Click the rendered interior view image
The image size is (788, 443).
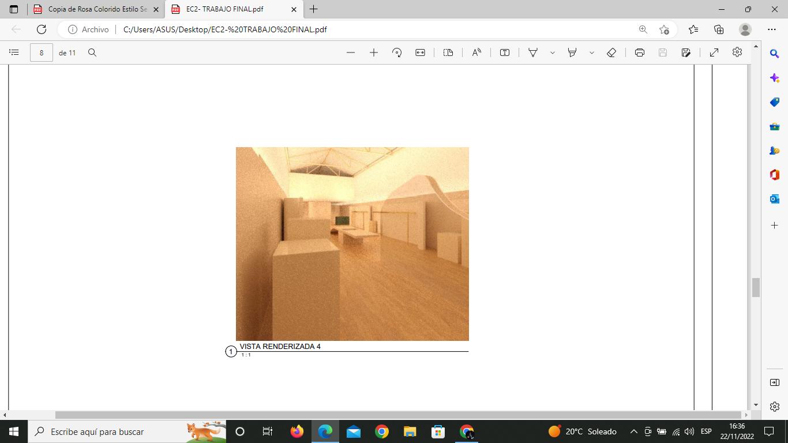[352, 244]
